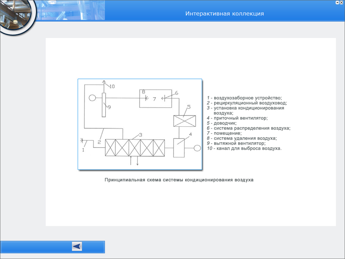Viewport: 345px width, 259px height.
Task: Click the caption 'Принципиальная схема системы кондиционирования воздуха'
Action: (179, 180)
